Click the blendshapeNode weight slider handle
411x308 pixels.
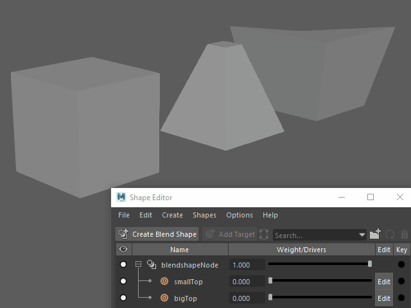[x=370, y=264]
